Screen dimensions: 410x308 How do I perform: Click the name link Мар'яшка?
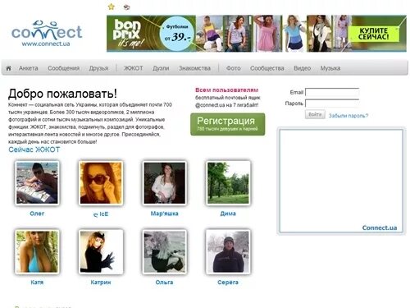[164, 214]
